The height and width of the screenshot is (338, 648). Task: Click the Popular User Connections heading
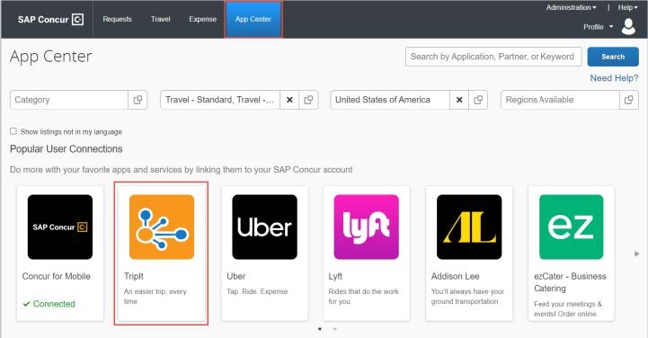[x=67, y=148]
